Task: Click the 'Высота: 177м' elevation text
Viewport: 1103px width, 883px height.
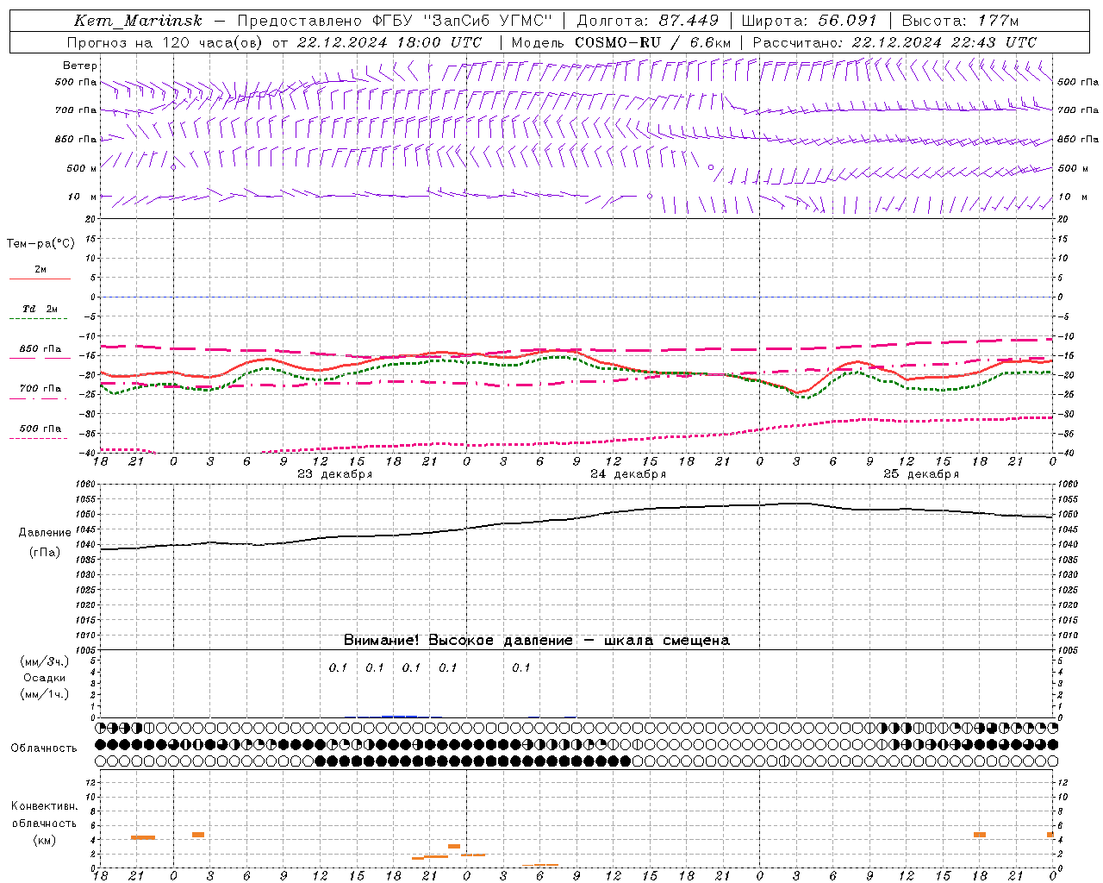Action: point(960,21)
